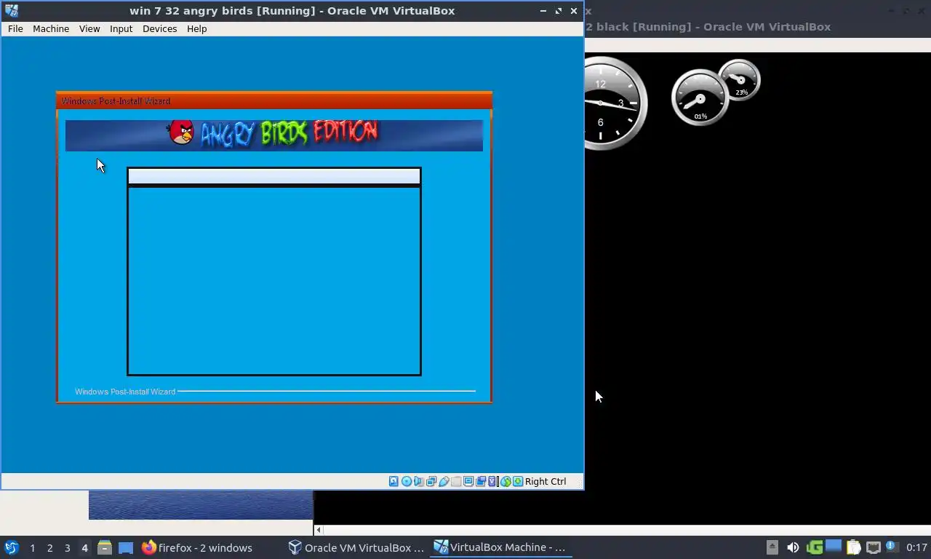Click the RAM meter gauge showing 23%
Image resolution: width=931 pixels, height=559 pixels.
pos(740,80)
